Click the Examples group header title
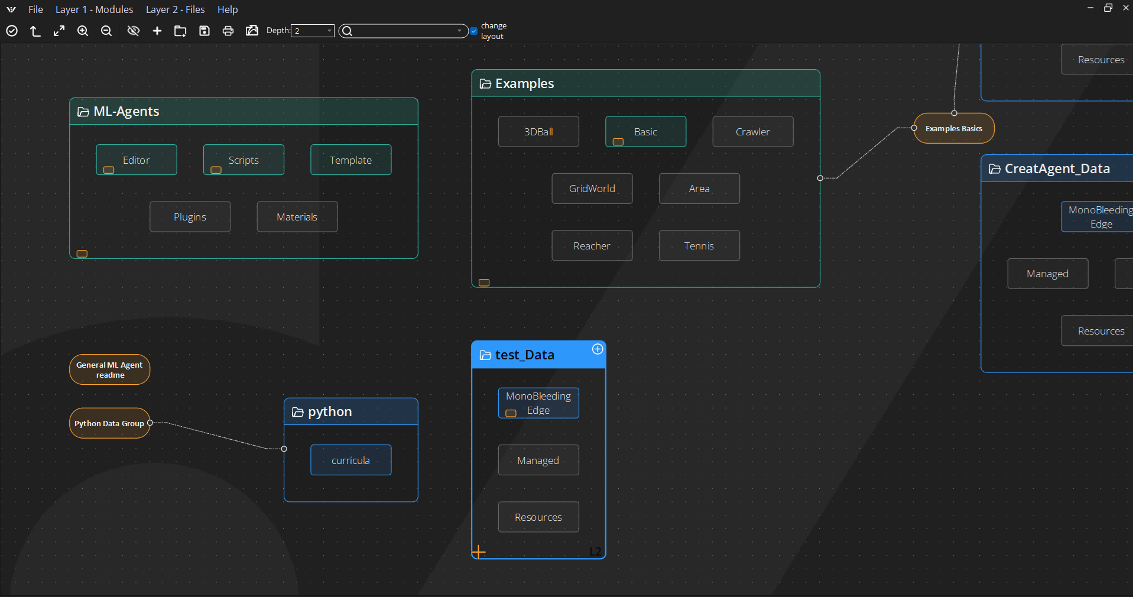1133x597 pixels. click(x=525, y=84)
